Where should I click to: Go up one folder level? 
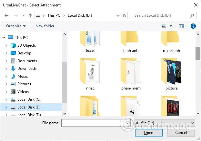click(30, 15)
